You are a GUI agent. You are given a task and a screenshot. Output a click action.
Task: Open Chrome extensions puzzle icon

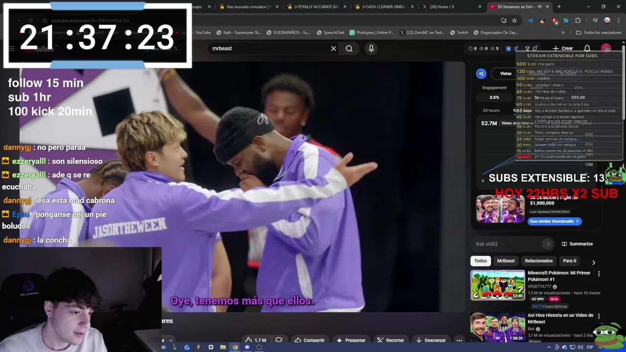pos(578,21)
